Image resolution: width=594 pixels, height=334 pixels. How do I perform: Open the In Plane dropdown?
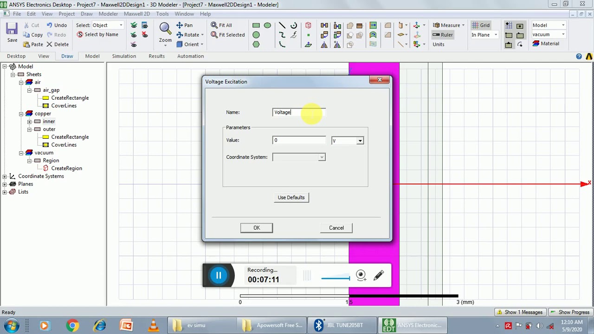[x=496, y=35]
